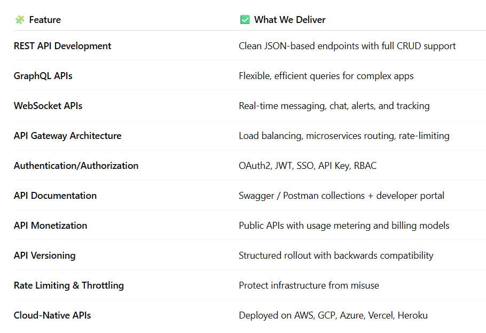Click the WebSocket APIs feature label

(48, 106)
